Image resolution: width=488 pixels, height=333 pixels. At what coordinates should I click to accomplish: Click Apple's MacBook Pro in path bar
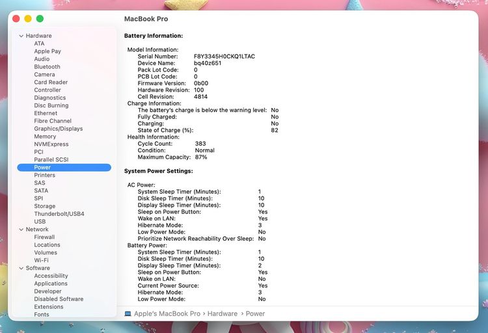click(x=167, y=313)
